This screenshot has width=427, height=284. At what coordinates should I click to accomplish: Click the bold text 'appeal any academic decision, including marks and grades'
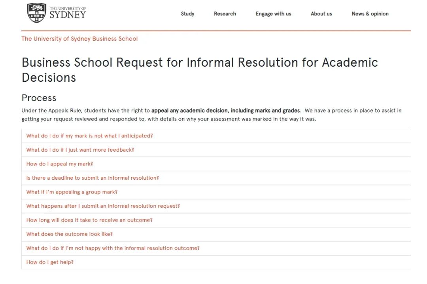click(225, 111)
